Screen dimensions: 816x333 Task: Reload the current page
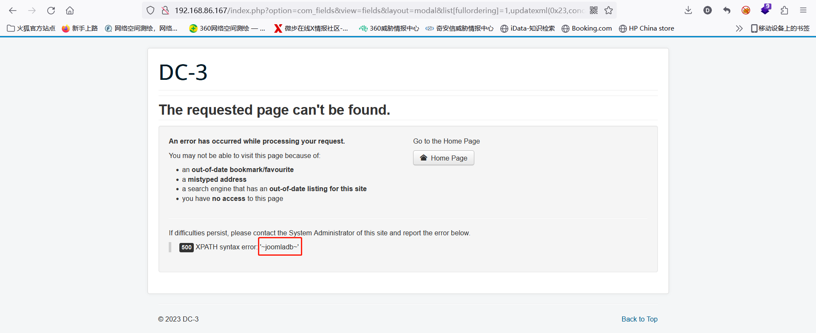[51, 11]
